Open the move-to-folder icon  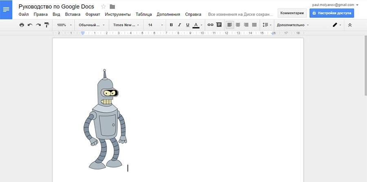(112, 7)
